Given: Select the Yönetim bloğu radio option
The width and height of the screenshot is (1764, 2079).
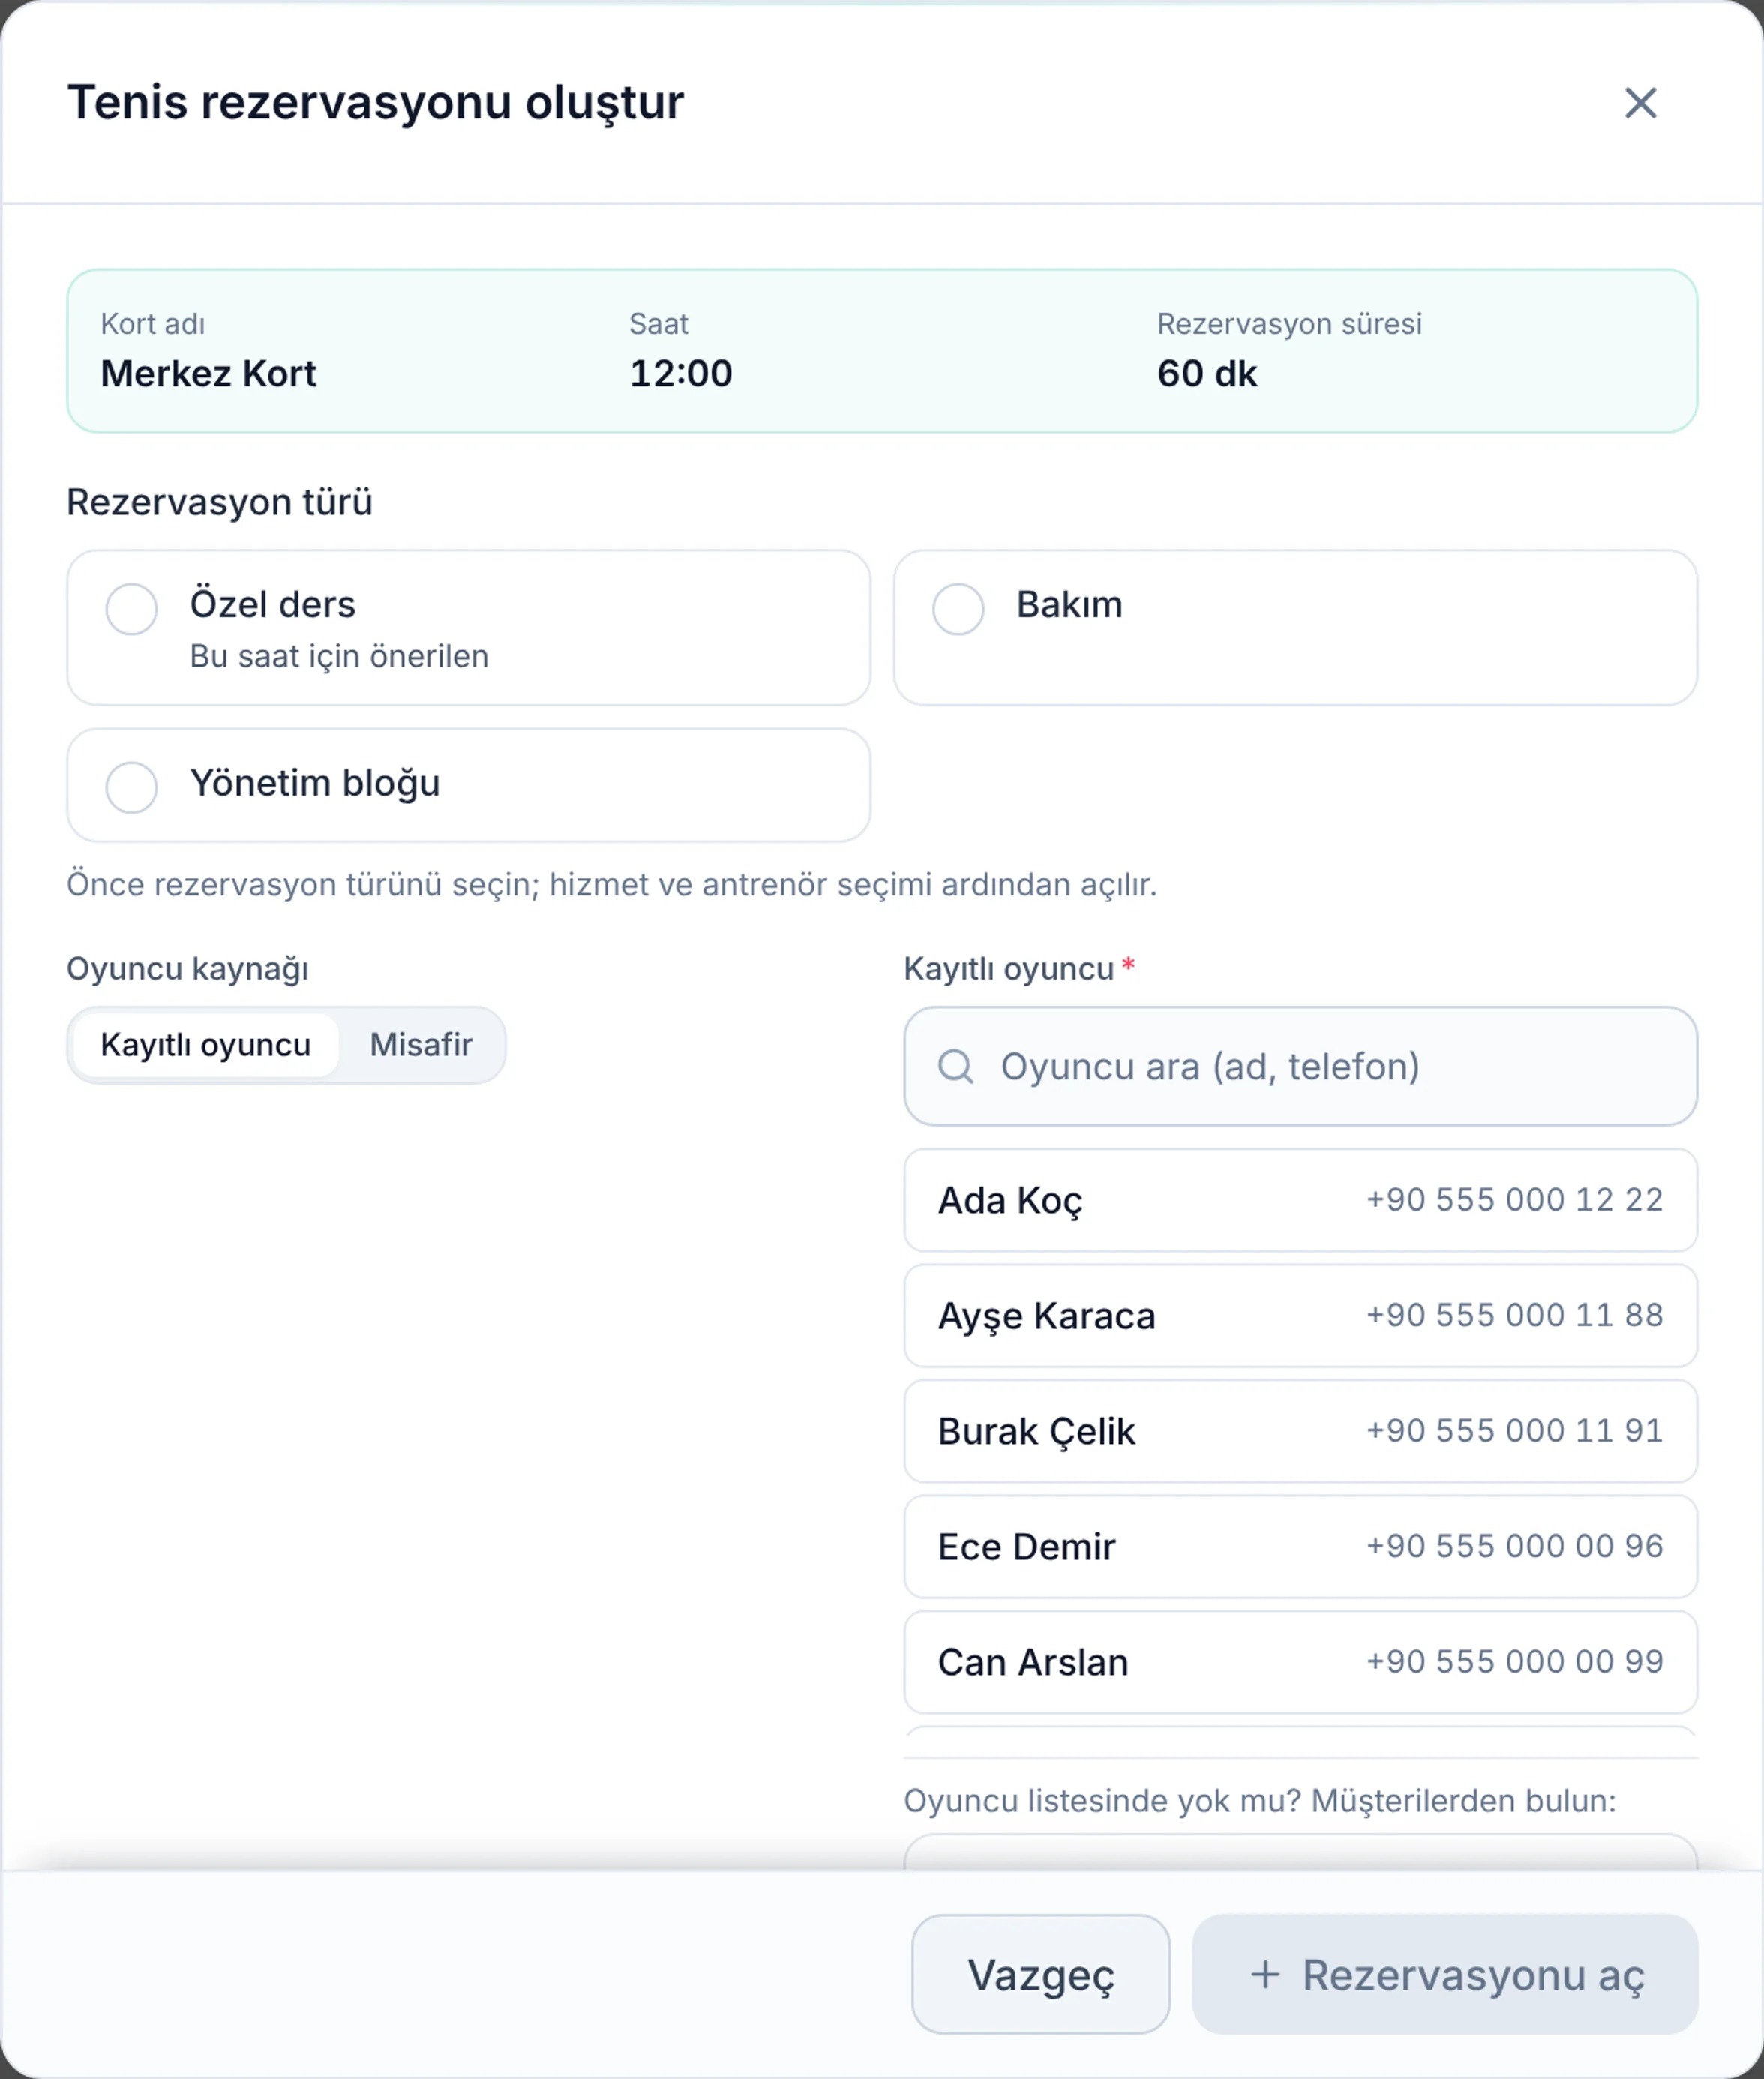Looking at the screenshot, I should (x=468, y=785).
